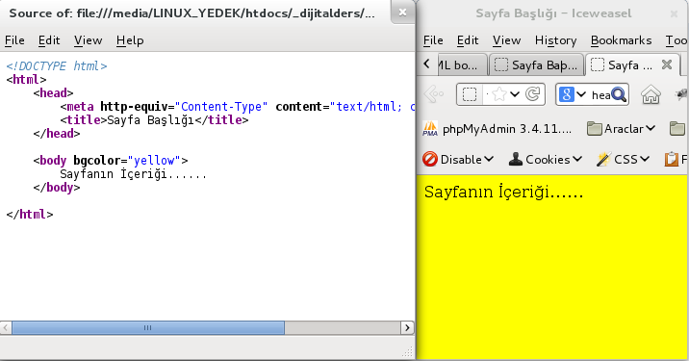Viewport: 689px width, 361px height.
Task: Open Google search engine selector
Action: [572, 94]
